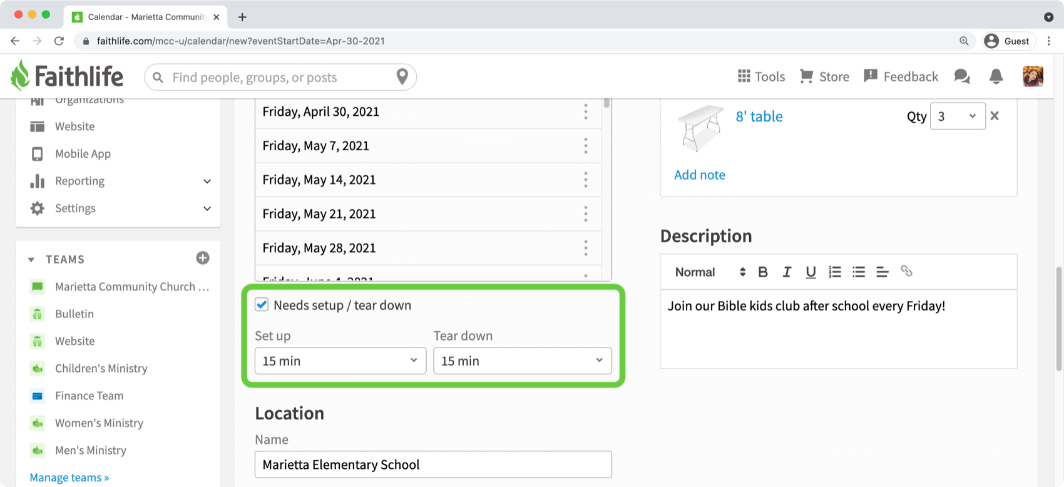Open the 8' table resource link
Image resolution: width=1064 pixels, height=487 pixels.
click(x=759, y=116)
